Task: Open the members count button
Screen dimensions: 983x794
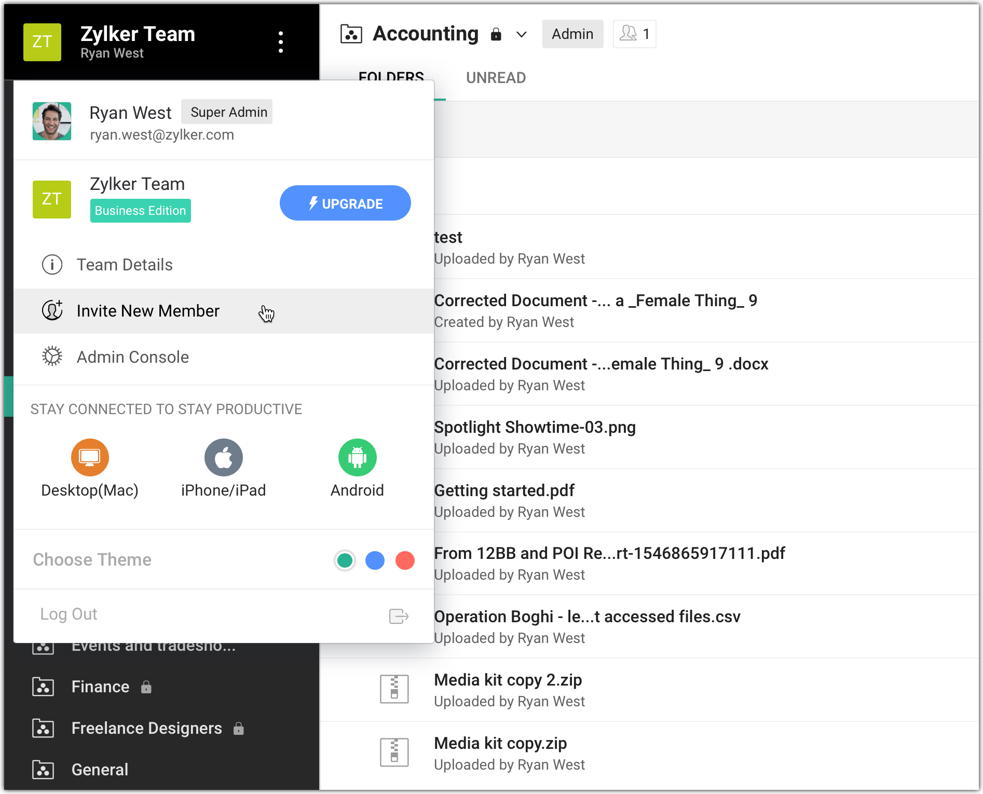Action: pos(634,34)
